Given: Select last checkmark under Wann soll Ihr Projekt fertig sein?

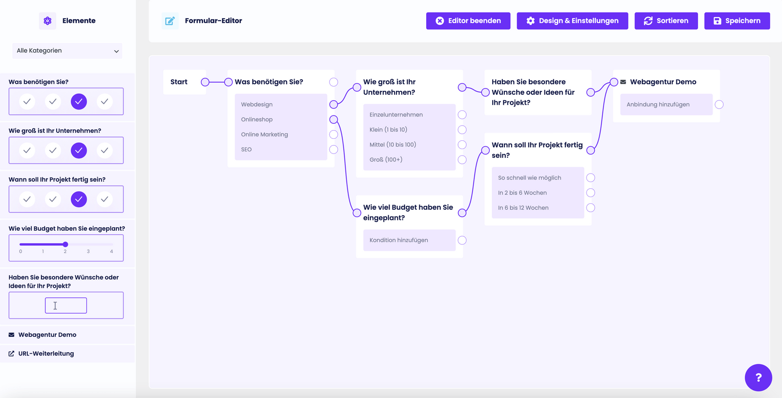Looking at the screenshot, I should (x=104, y=199).
